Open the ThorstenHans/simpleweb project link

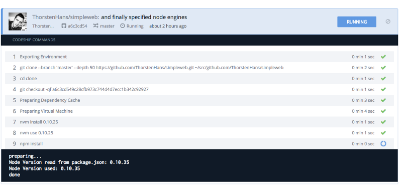66,17
